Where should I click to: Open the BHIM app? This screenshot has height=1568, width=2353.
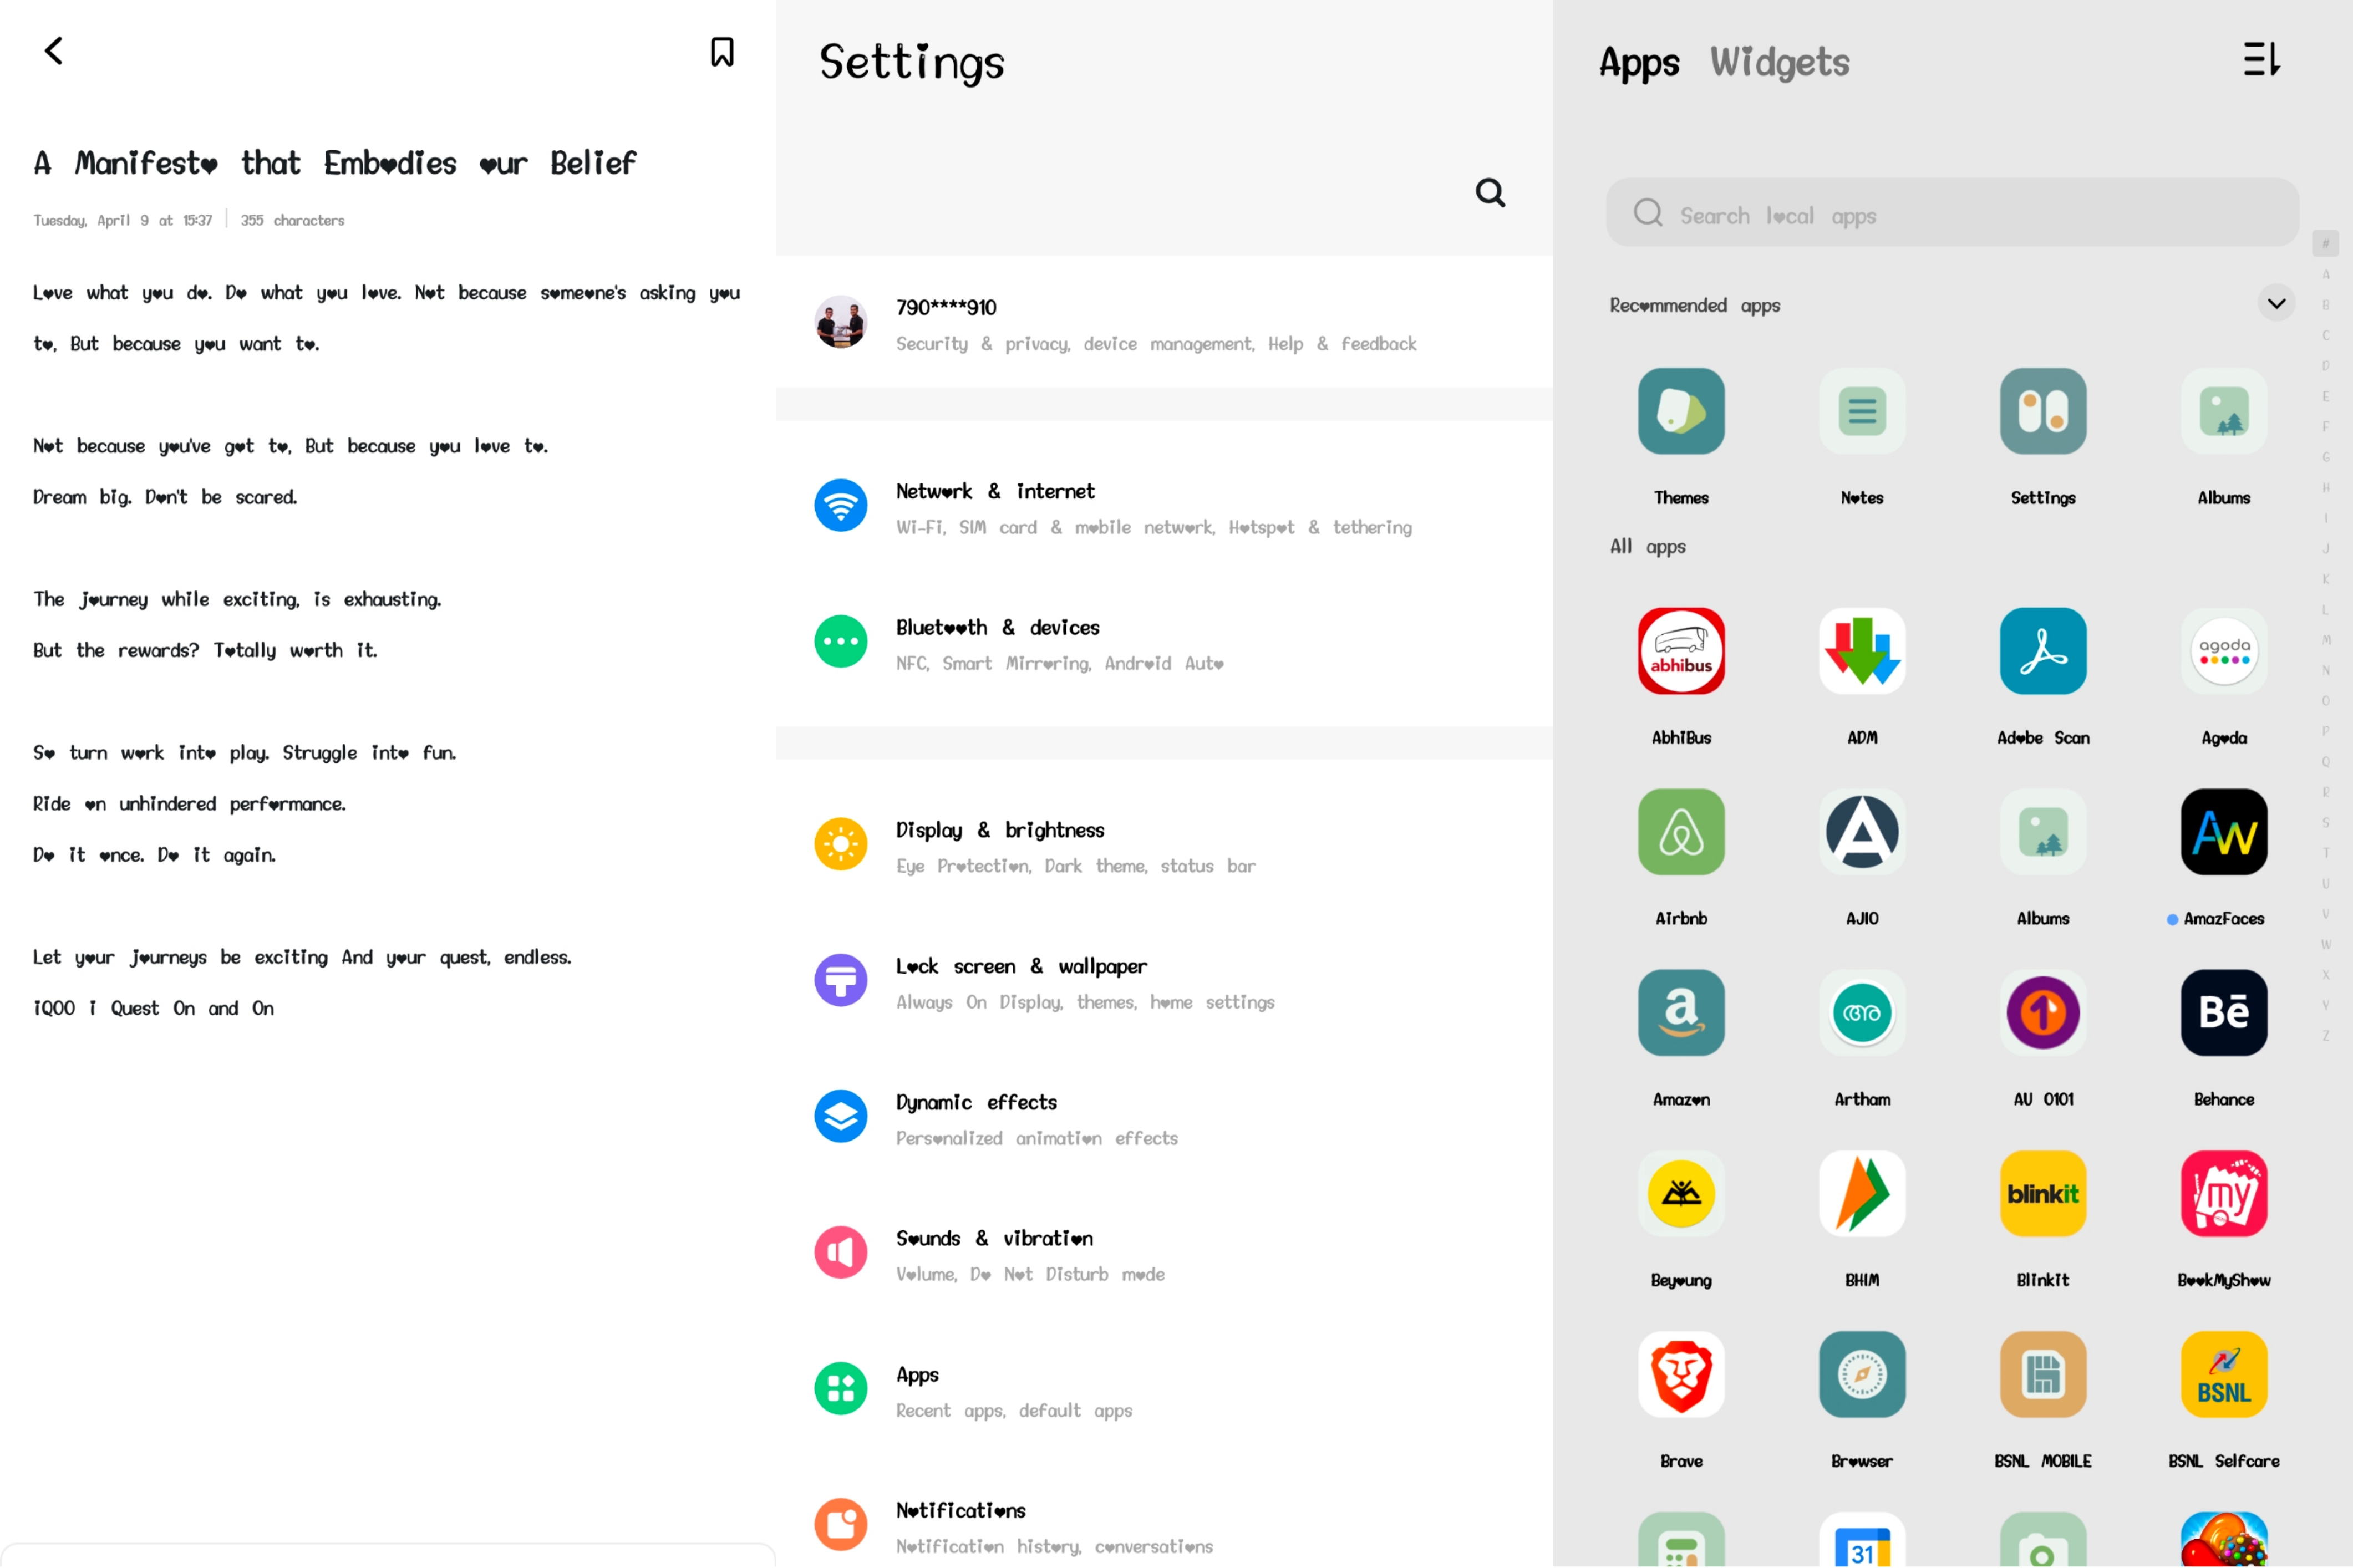pyautogui.click(x=1861, y=1193)
